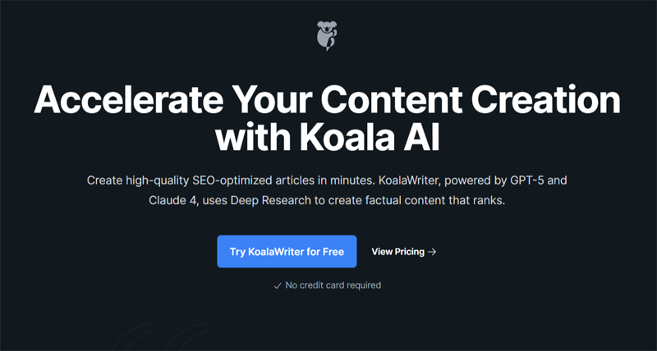Click GPT-5 in the description

pos(528,181)
